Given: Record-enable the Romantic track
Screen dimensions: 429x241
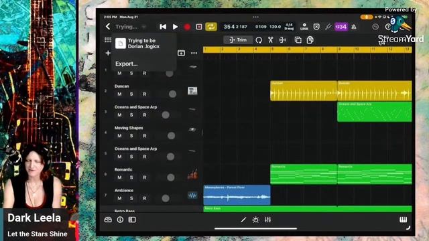Looking at the screenshot, I should coord(145,177).
